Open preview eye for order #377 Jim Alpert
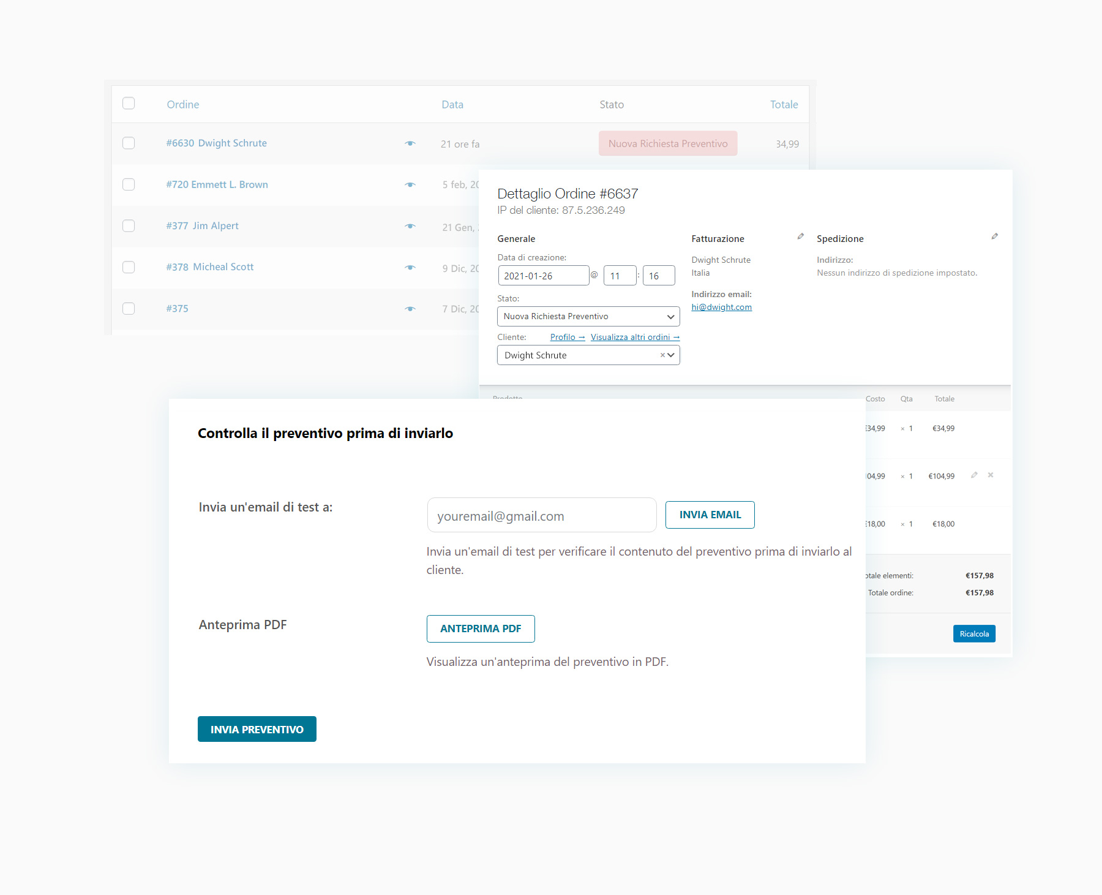 pos(410,226)
